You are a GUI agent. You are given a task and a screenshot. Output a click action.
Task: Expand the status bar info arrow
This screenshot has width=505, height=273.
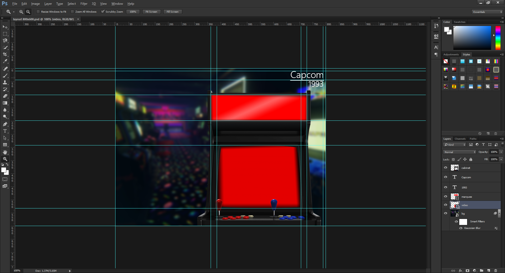(70, 271)
